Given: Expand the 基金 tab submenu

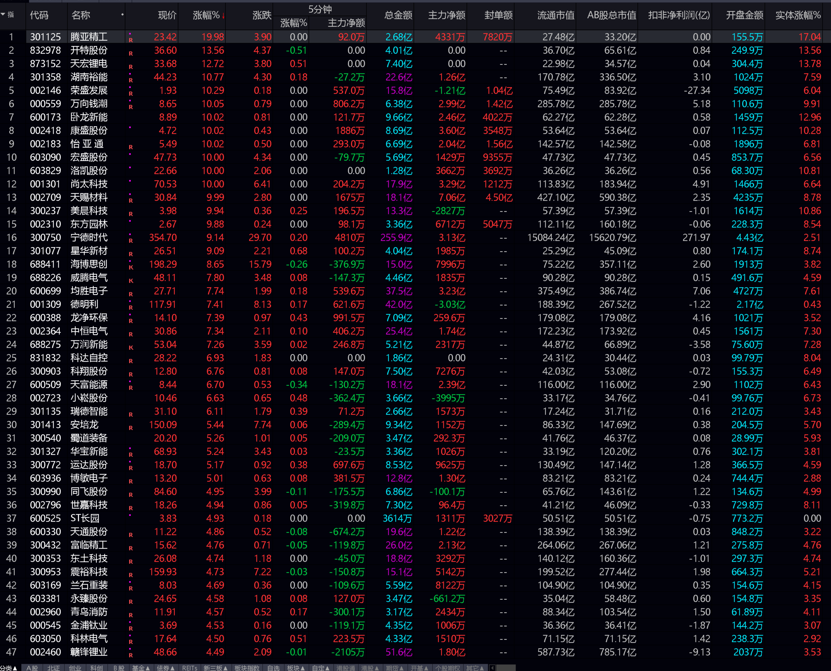Looking at the screenshot, I should tap(141, 668).
